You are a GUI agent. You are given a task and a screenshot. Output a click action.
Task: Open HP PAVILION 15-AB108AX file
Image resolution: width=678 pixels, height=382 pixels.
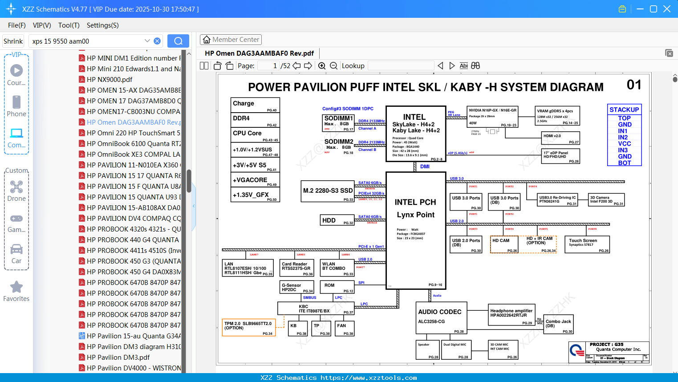point(130,207)
